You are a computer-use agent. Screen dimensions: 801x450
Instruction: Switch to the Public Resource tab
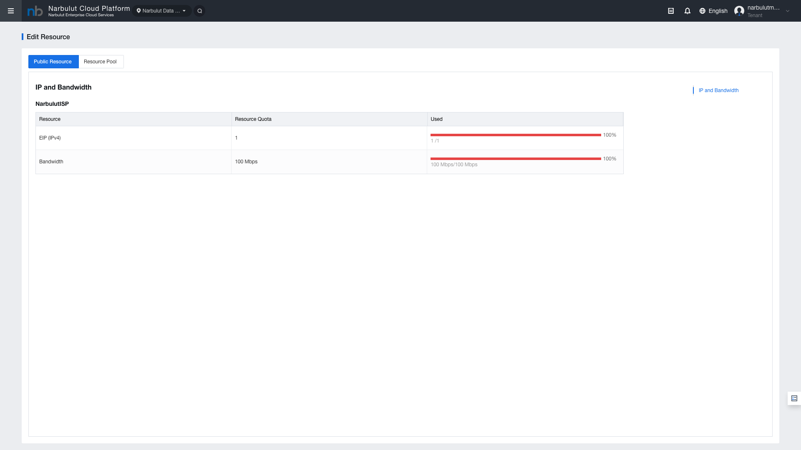click(x=53, y=62)
